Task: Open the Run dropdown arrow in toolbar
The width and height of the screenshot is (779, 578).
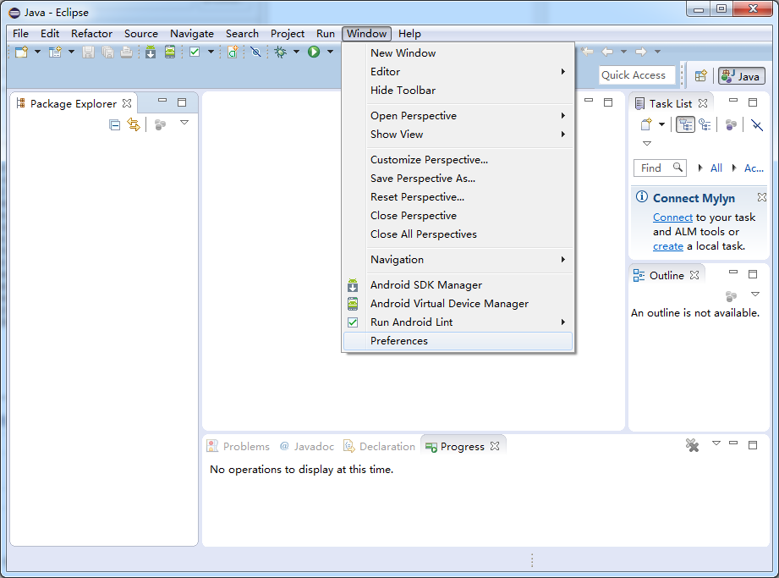Action: (330, 52)
